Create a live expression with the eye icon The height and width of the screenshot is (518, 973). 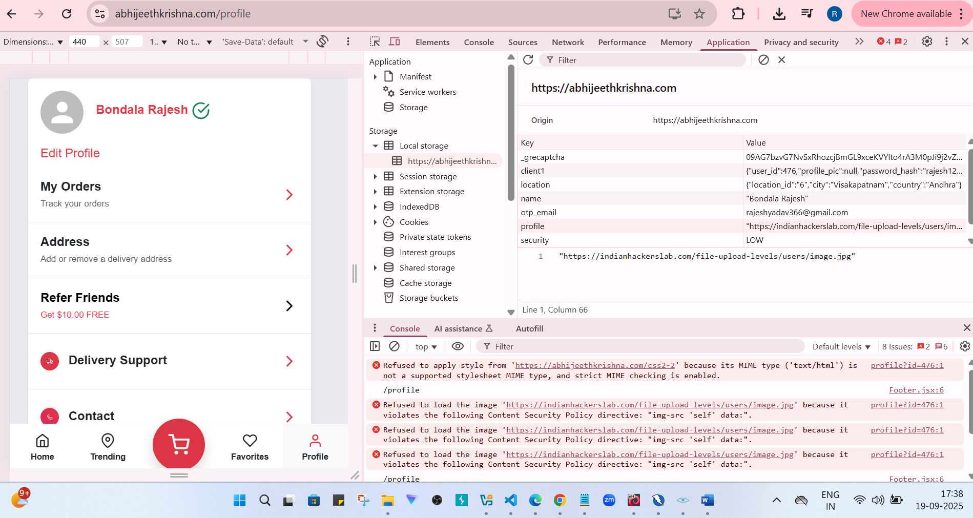(x=458, y=346)
